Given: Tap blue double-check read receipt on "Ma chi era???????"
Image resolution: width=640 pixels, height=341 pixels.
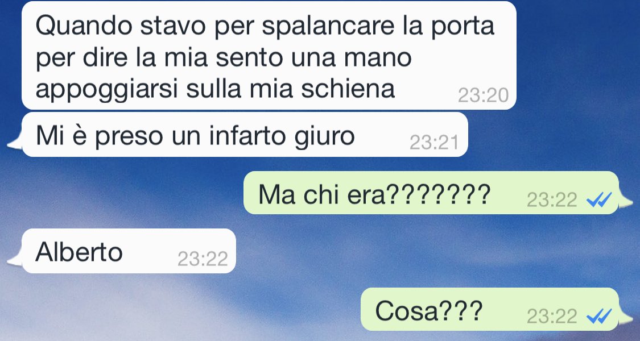Looking at the screenshot, I should tap(599, 199).
